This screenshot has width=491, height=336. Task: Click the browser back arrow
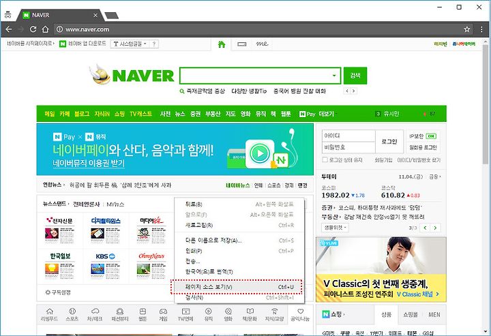coord(9,29)
